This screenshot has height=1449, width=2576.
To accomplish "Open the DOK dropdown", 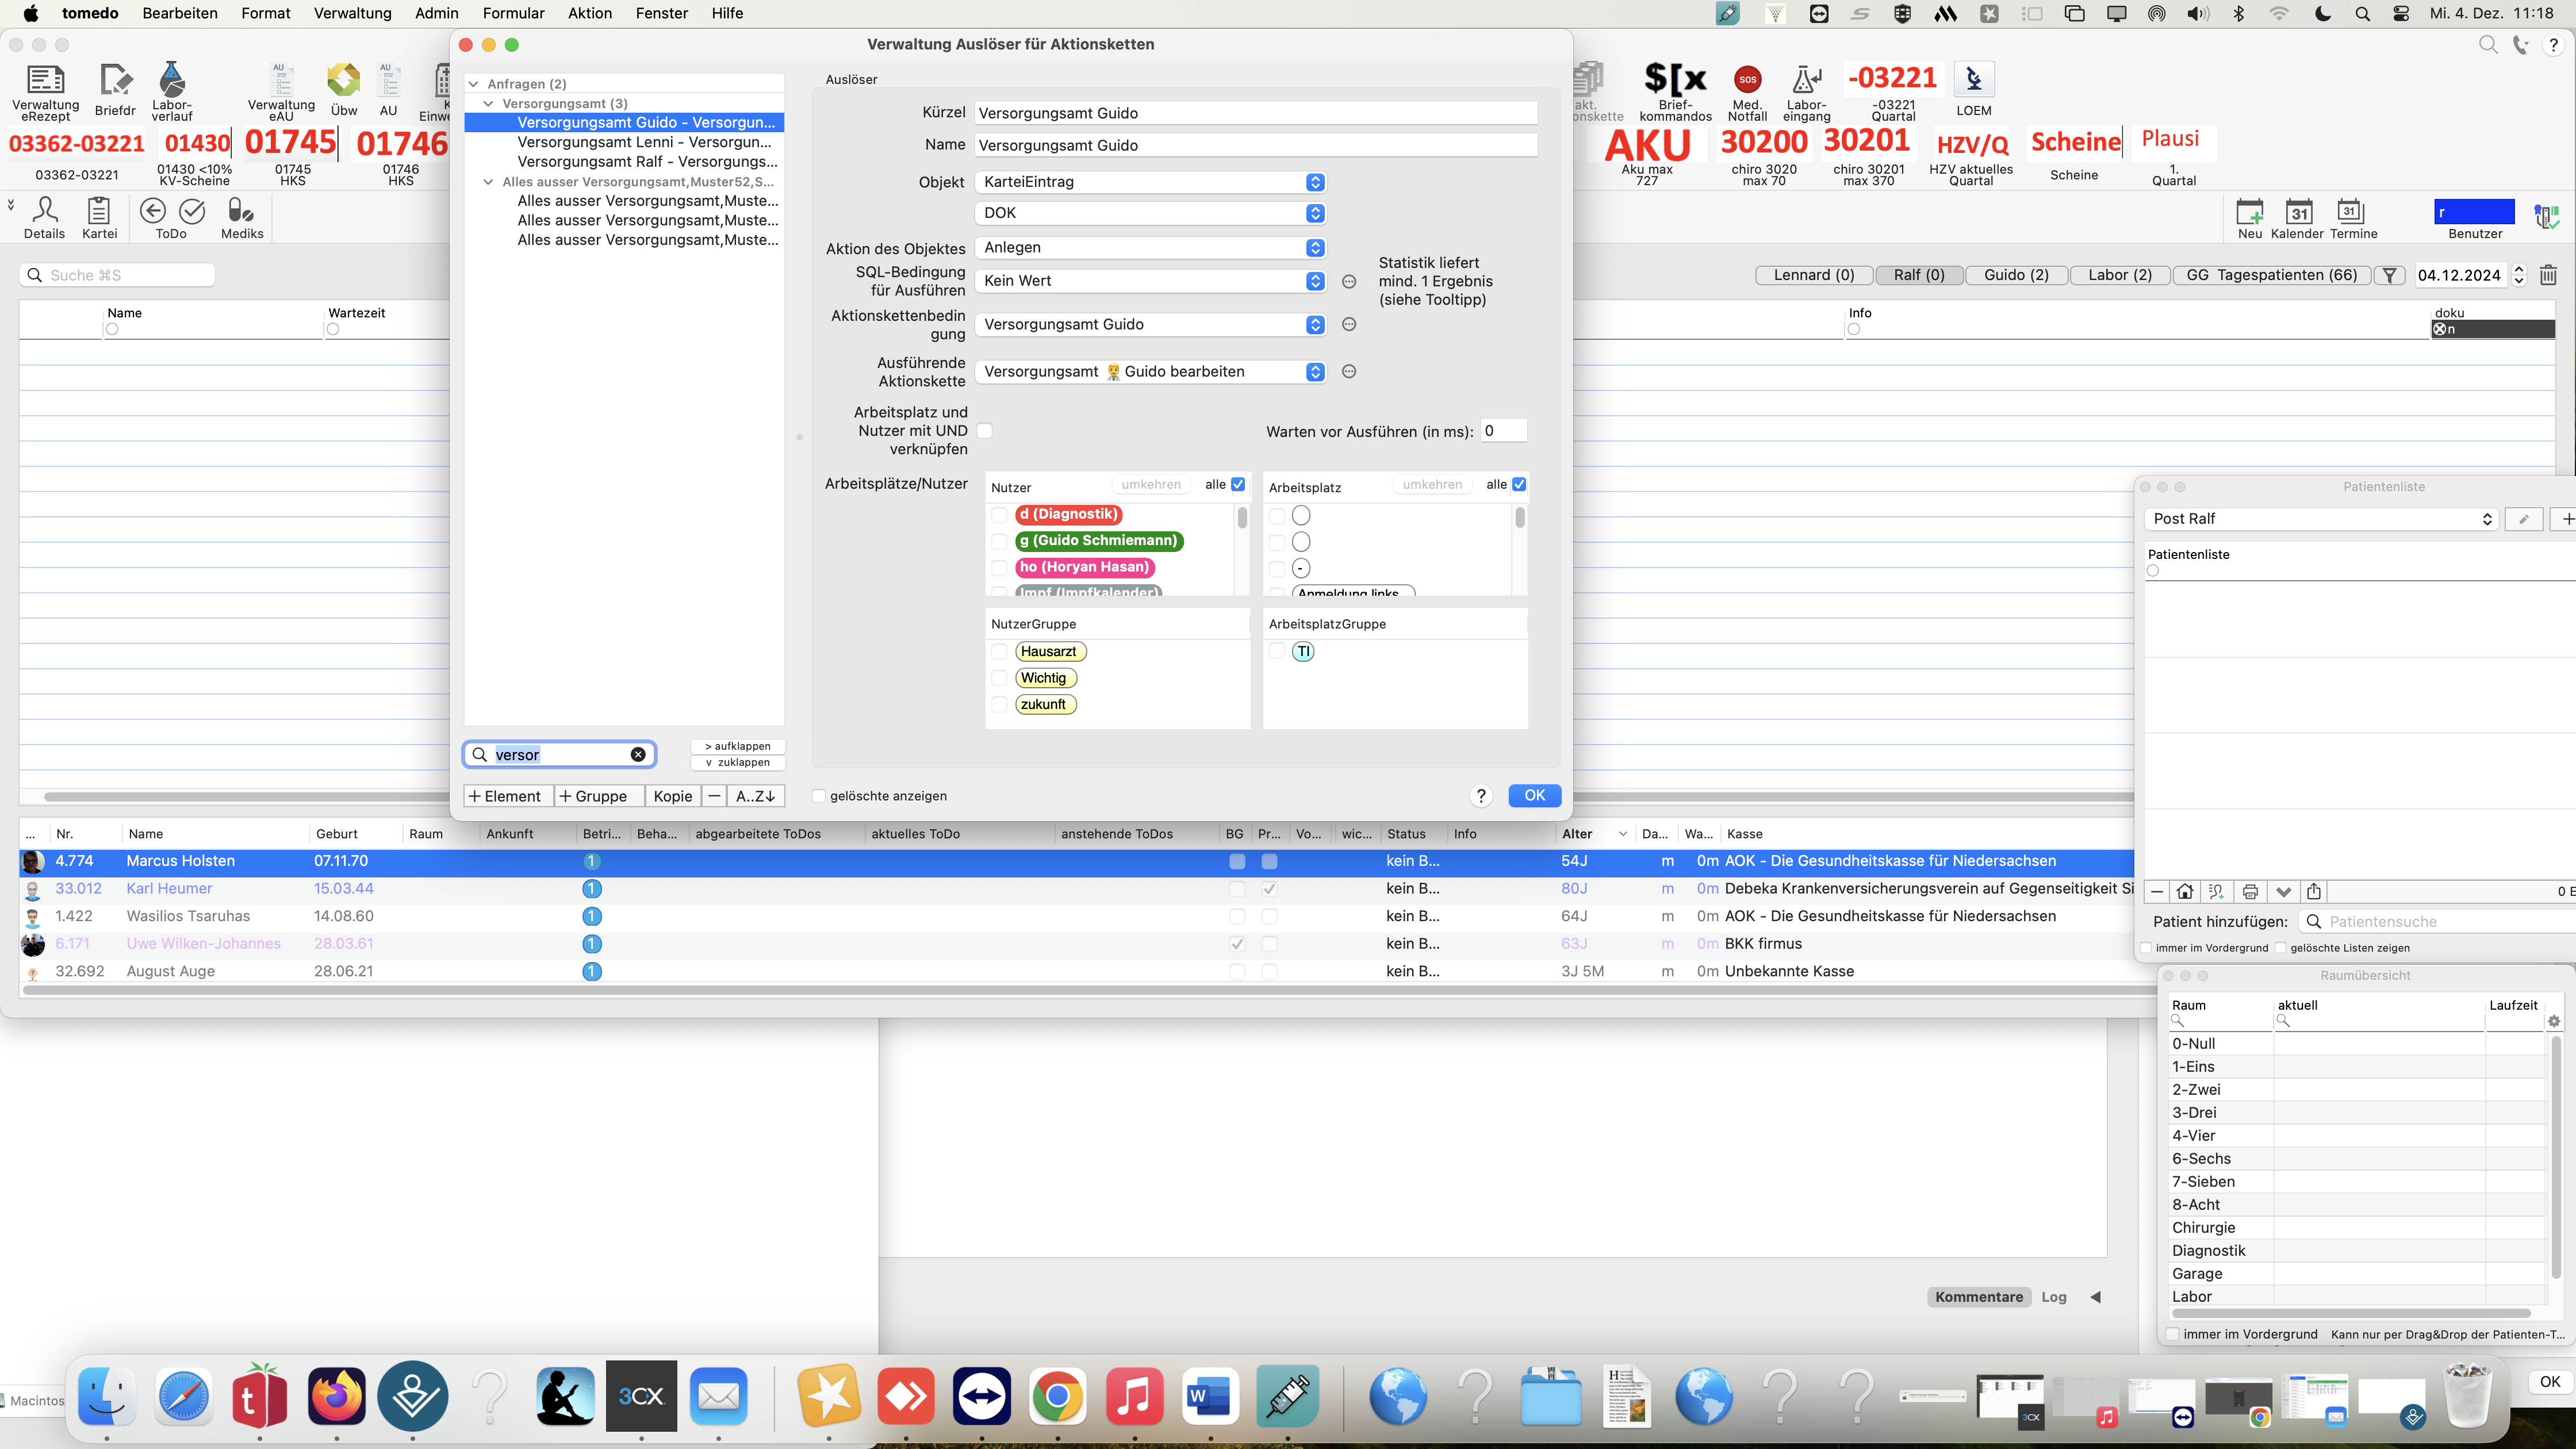I will click(x=1151, y=213).
